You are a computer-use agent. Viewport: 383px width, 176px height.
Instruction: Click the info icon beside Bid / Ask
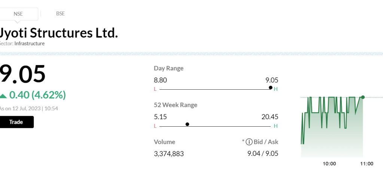click(248, 142)
